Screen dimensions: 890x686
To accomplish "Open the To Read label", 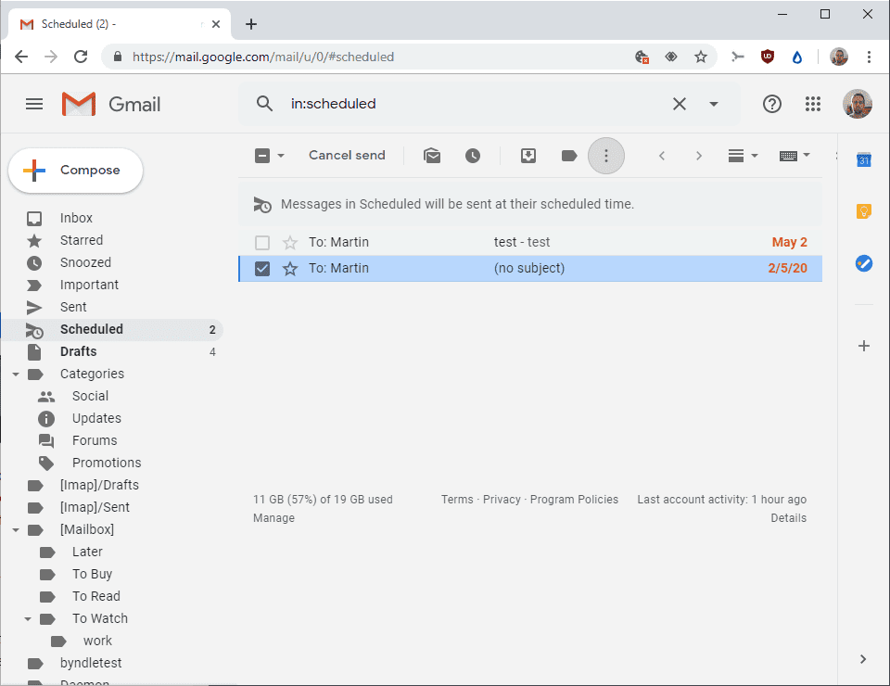I will point(95,596).
